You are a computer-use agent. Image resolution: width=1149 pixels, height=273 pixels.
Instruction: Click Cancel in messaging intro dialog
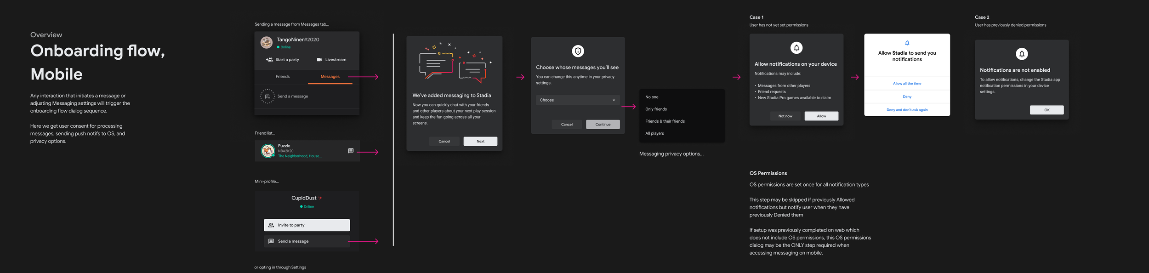(x=444, y=142)
